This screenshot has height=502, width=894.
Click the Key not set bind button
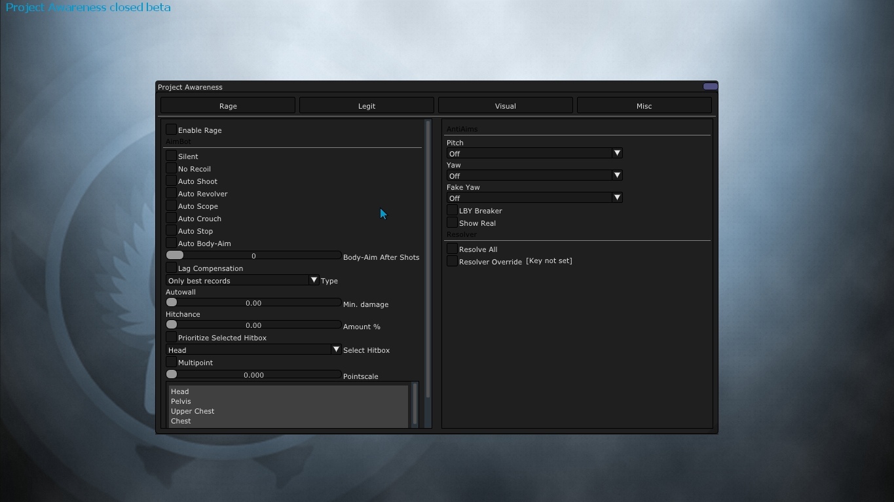click(x=549, y=261)
